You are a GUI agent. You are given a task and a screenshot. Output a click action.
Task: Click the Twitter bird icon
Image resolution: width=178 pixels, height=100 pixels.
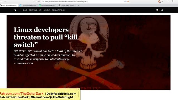click(157, 10)
